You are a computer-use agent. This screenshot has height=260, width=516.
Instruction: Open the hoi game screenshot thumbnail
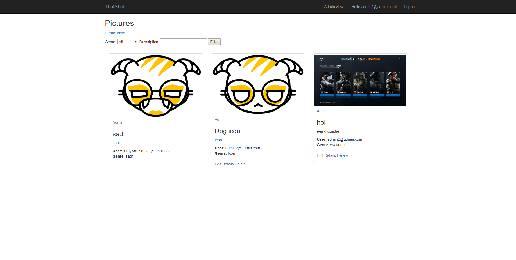360,80
